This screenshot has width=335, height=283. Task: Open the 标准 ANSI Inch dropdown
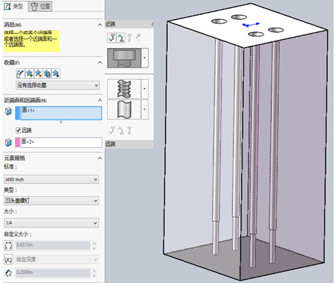[x=51, y=179]
